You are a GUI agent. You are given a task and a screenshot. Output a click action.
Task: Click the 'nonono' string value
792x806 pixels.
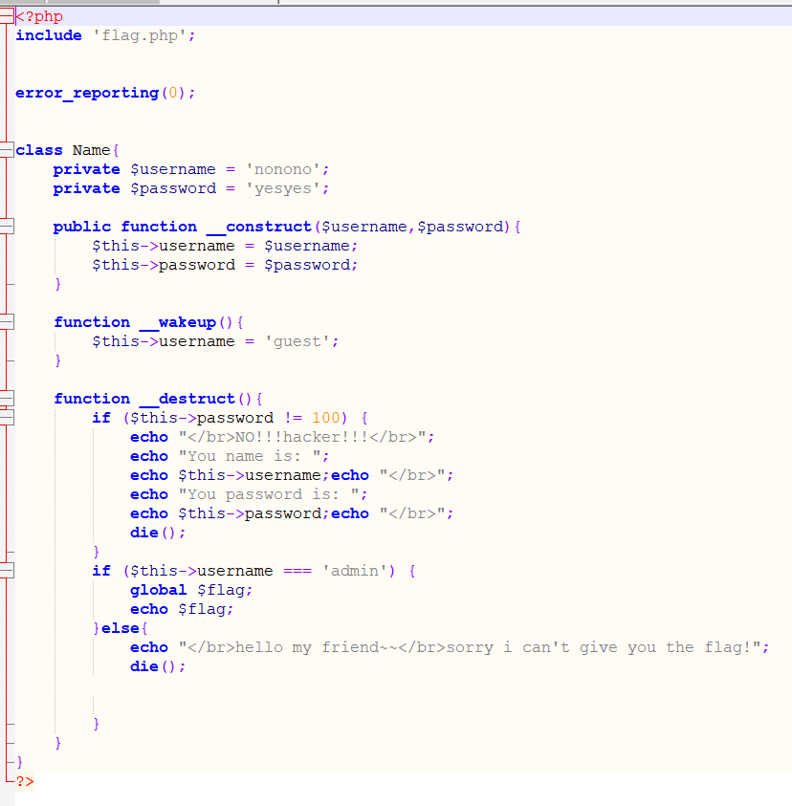tap(283, 169)
